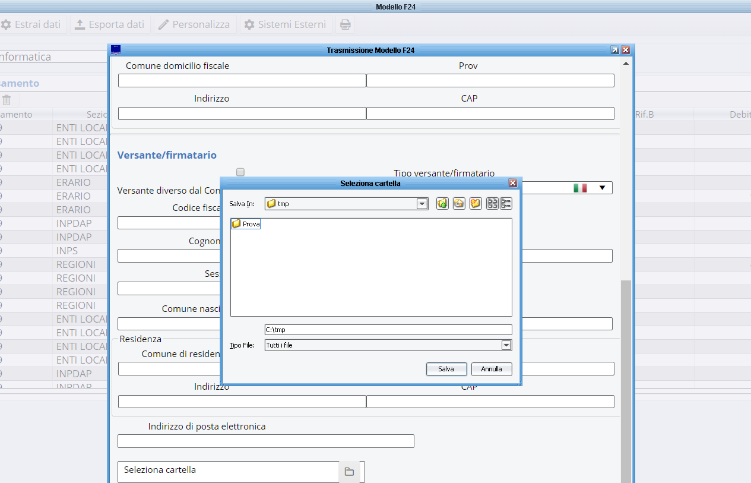Click the trash delete icon
Viewport: 751px width, 483px height.
(x=7, y=100)
